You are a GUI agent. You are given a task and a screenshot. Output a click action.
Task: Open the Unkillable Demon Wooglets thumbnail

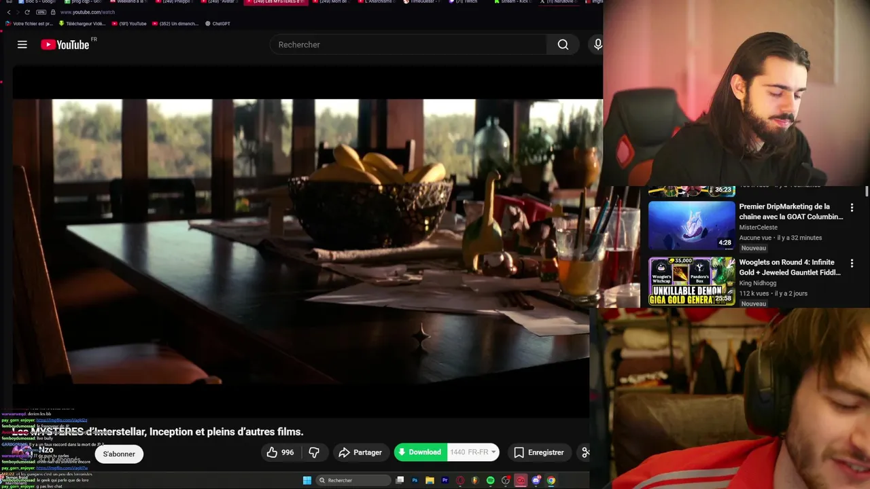(691, 282)
